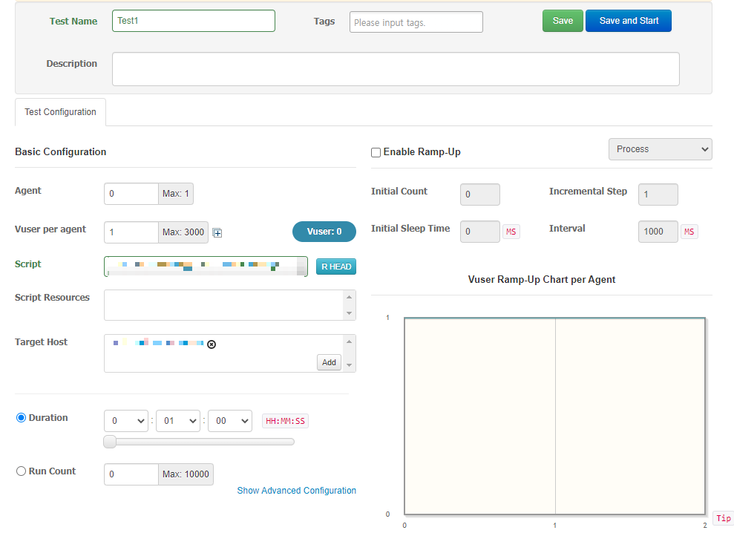
Task: Open the duration hours dropdown
Action: 126,421
